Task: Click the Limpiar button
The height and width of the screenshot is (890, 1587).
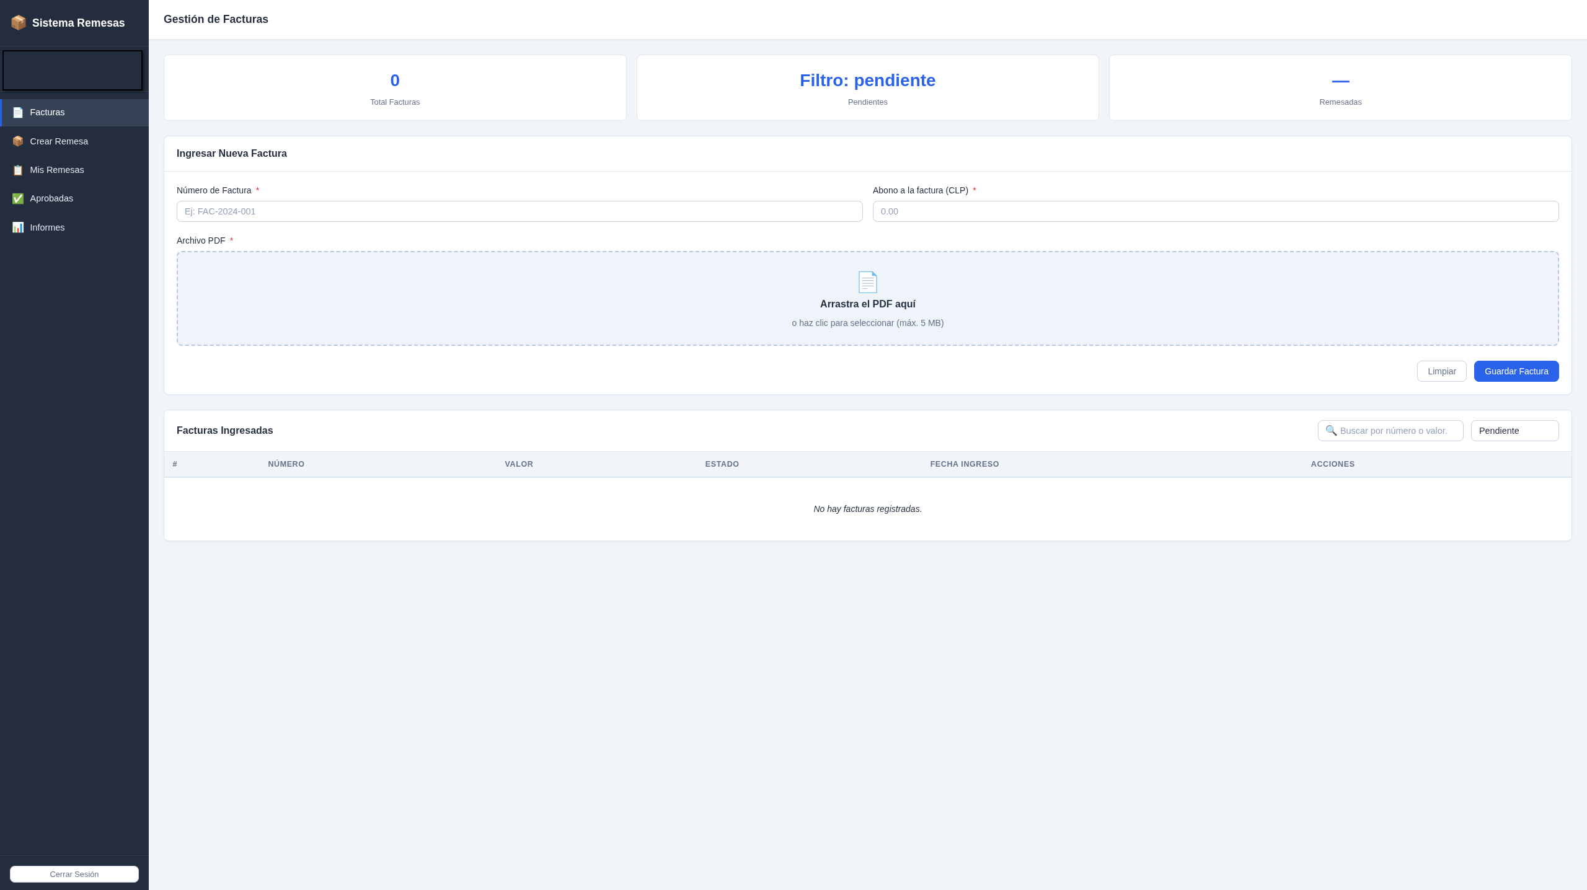Action: [1442, 371]
